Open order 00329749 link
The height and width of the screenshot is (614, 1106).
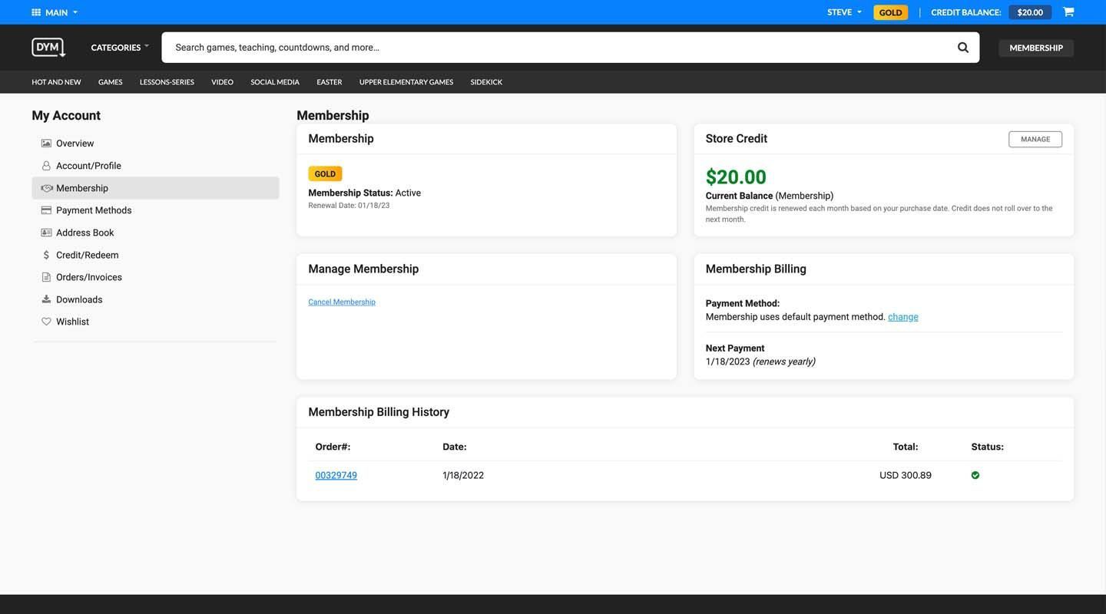point(336,475)
